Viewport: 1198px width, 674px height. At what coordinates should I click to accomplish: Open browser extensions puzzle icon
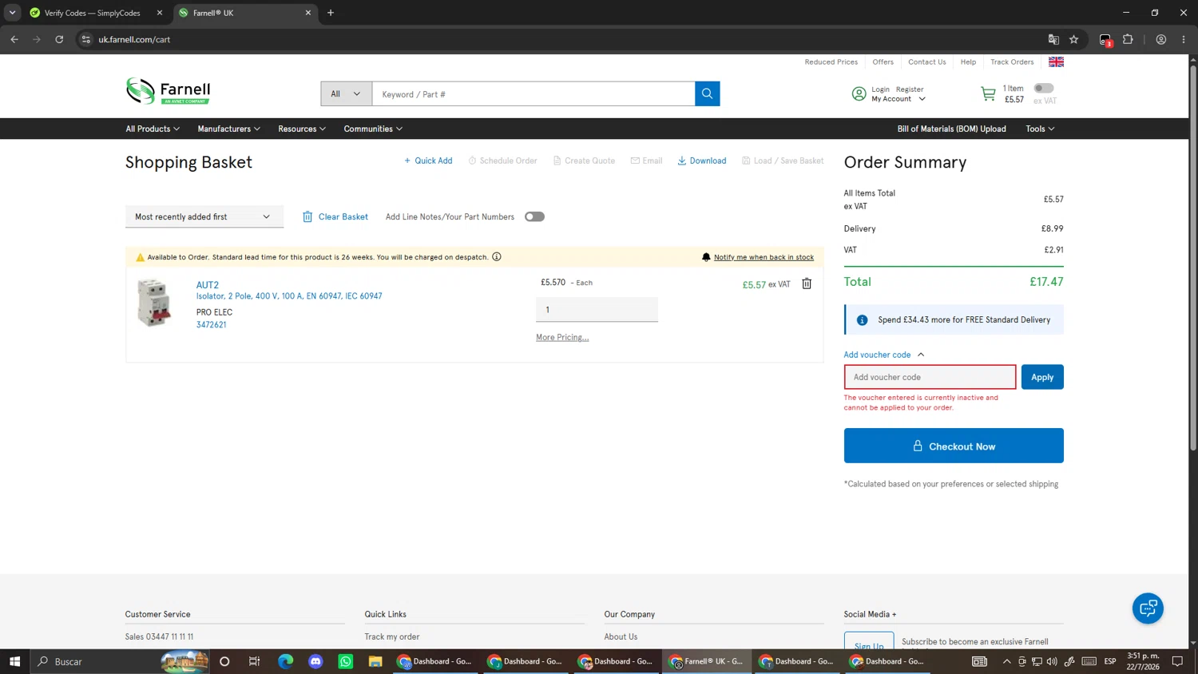tap(1128, 39)
